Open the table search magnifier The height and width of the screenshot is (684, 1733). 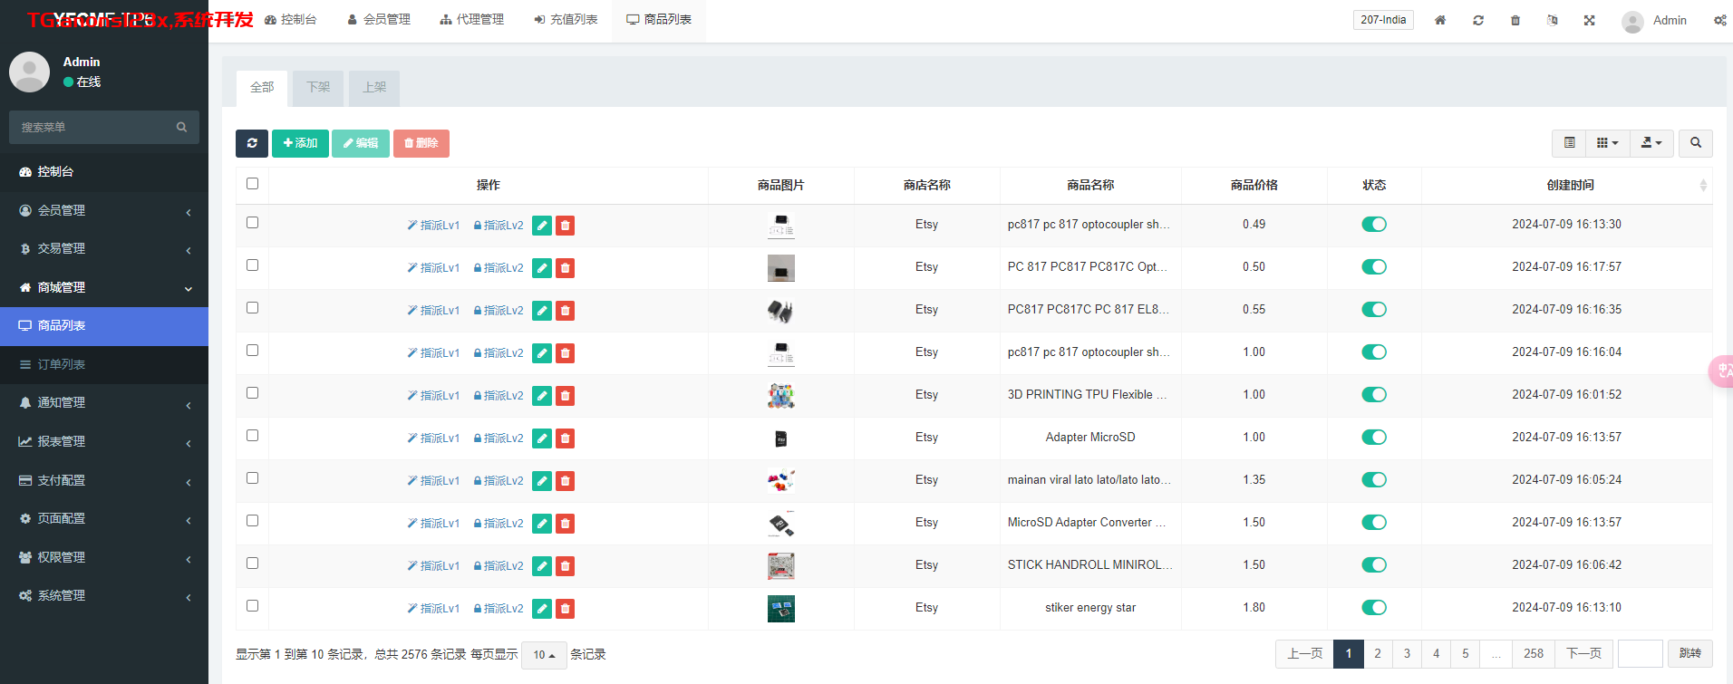pyautogui.click(x=1695, y=143)
